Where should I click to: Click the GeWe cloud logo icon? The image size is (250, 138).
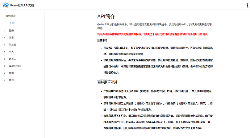(x=5, y=5)
